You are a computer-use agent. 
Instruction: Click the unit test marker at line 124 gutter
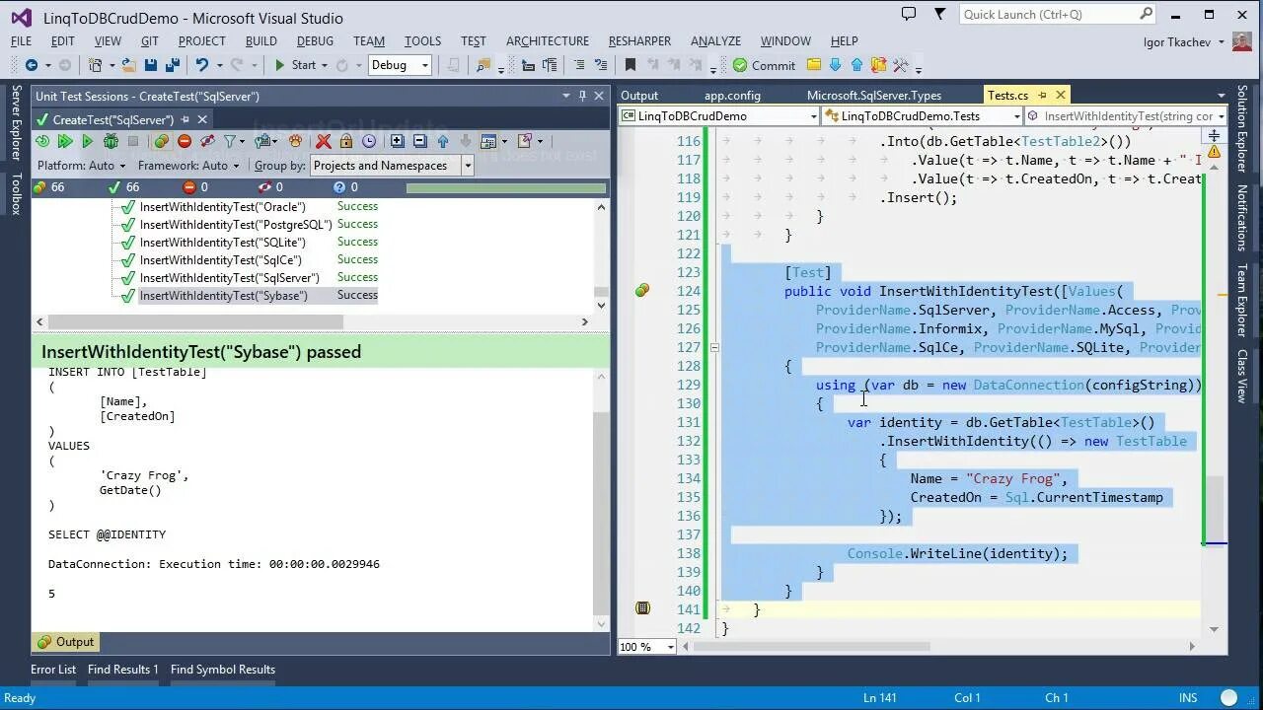coord(642,290)
